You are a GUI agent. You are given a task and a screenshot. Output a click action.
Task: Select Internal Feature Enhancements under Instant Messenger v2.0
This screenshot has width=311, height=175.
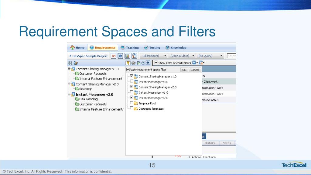click(101, 109)
